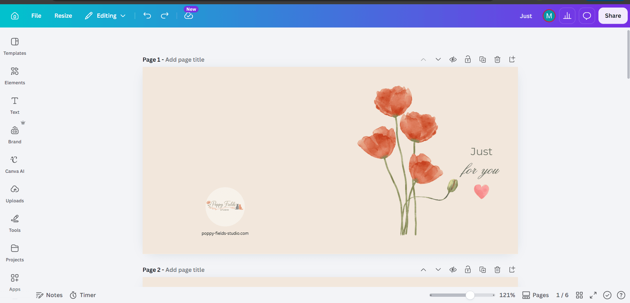Click 'Add page title' for Page 1
Screen dimensions: 630x303
point(185,60)
